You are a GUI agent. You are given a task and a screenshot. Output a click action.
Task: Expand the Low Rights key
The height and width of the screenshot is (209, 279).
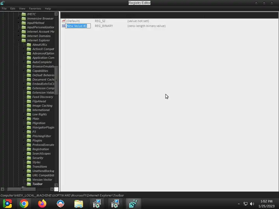pos(24,114)
